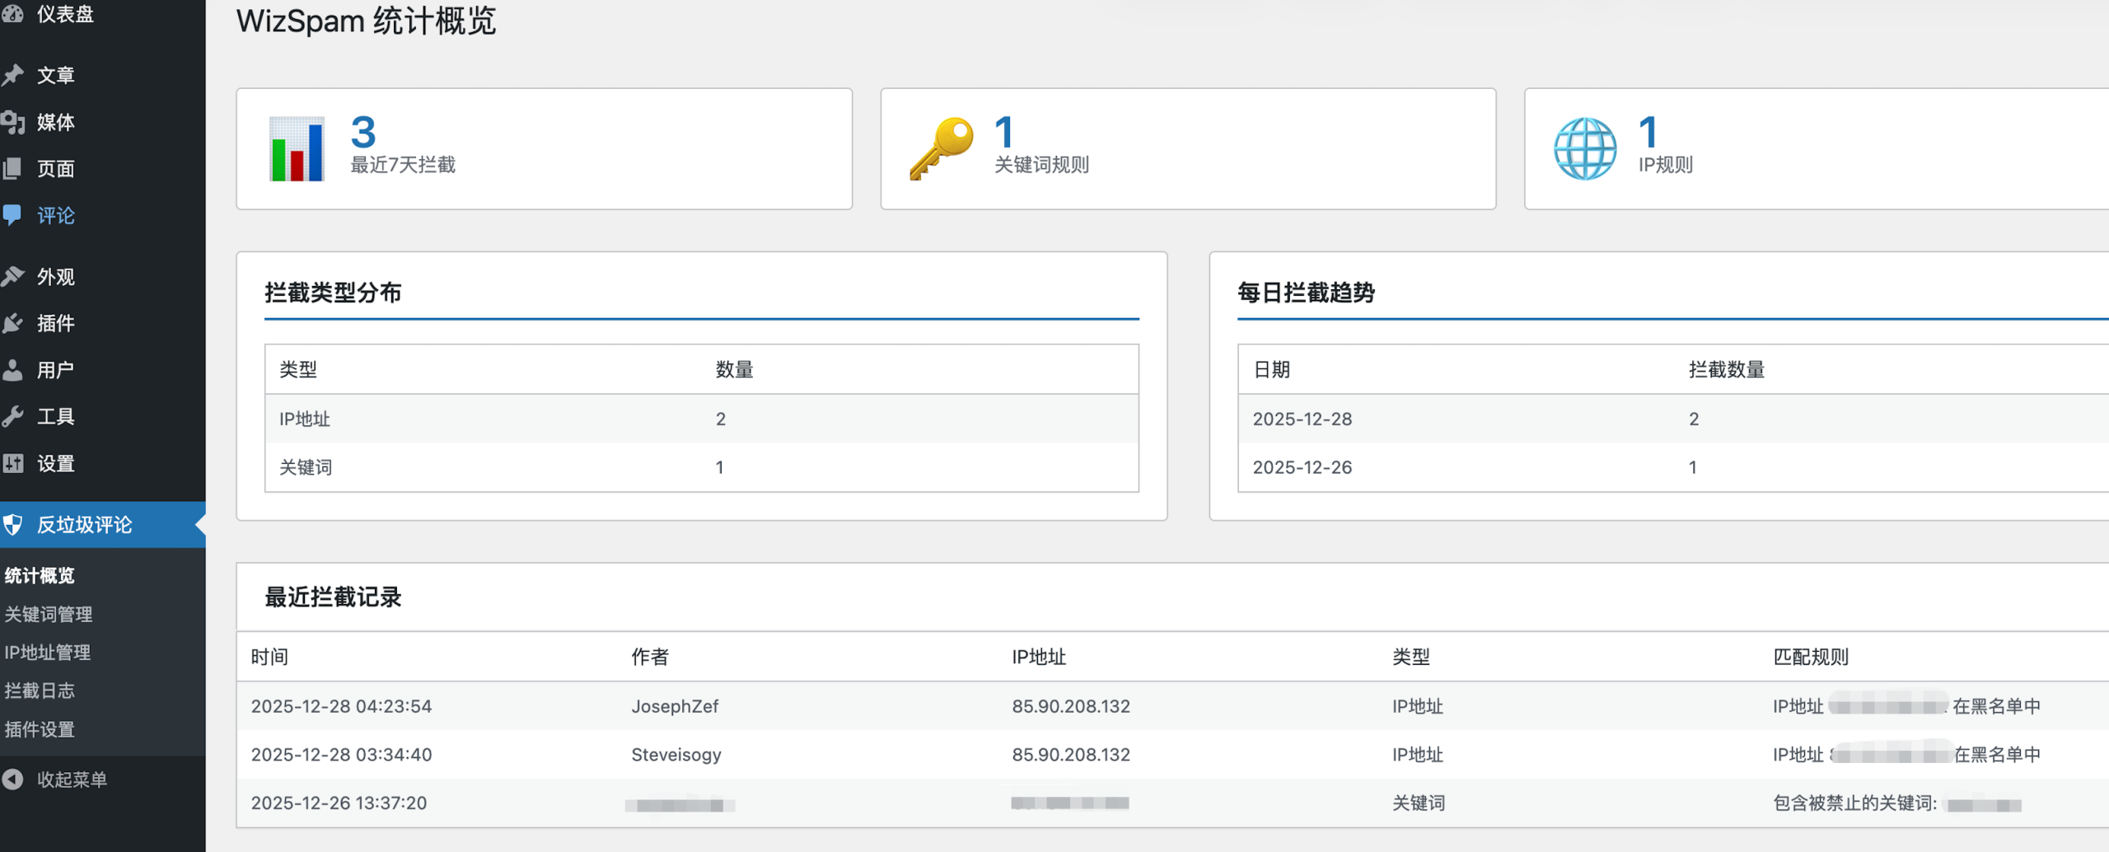Viewport: 2109px width, 852px height.
Task: Open the 关键词管理 submenu item
Action: click(48, 614)
